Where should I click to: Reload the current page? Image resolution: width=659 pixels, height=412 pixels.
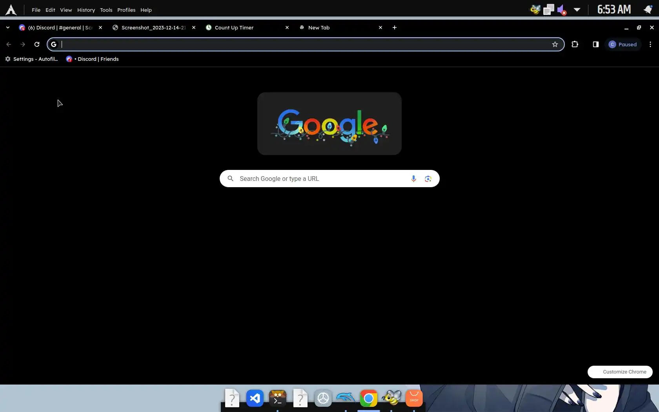click(37, 44)
